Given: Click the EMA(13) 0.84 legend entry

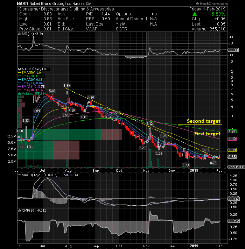Looking at the screenshot, I should click(x=30, y=83).
